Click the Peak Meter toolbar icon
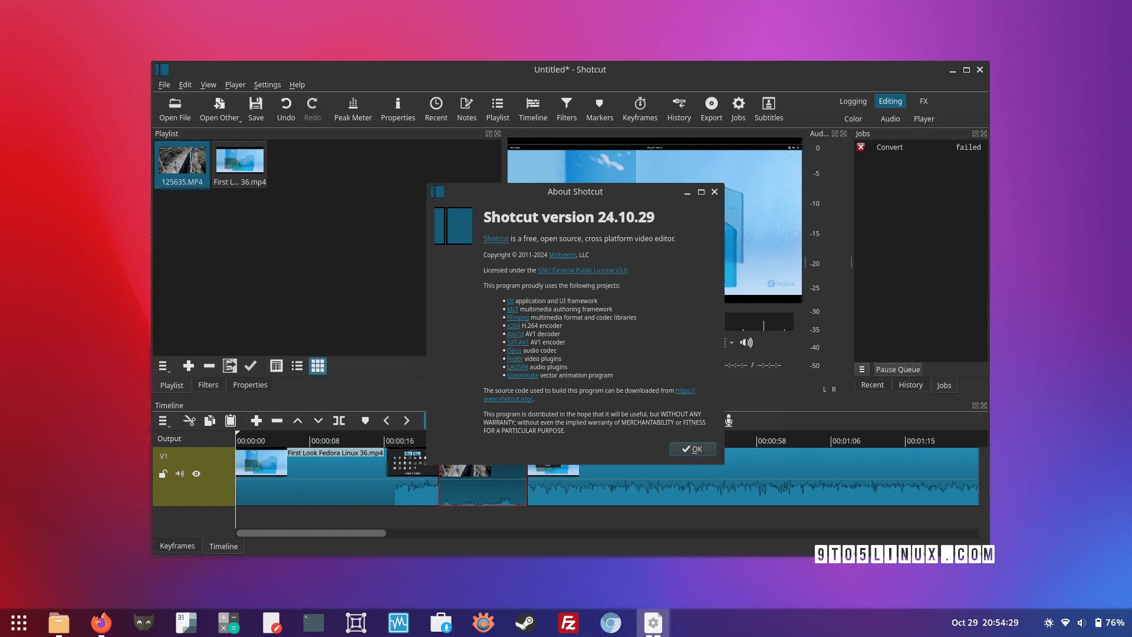1132x637 pixels. 353,109
